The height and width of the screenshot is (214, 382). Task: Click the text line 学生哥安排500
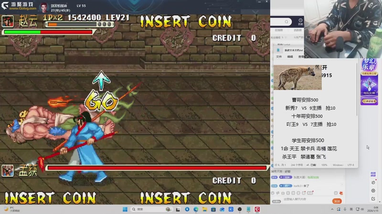[308, 140]
